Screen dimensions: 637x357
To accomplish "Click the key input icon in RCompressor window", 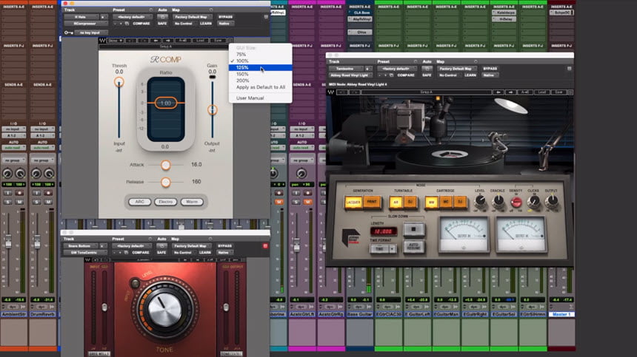I will point(68,33).
